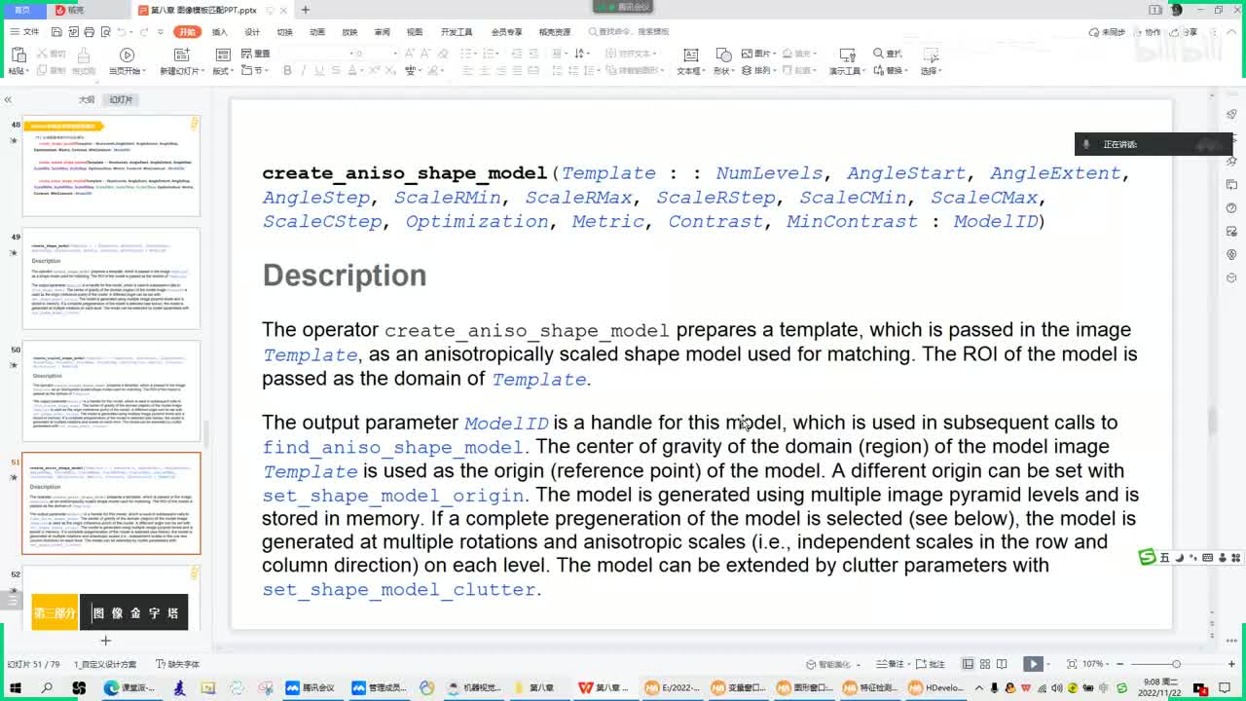Viewport: 1246px width, 701px height.
Task: Click the Collaborate (协作) button
Action: pos(1147,32)
